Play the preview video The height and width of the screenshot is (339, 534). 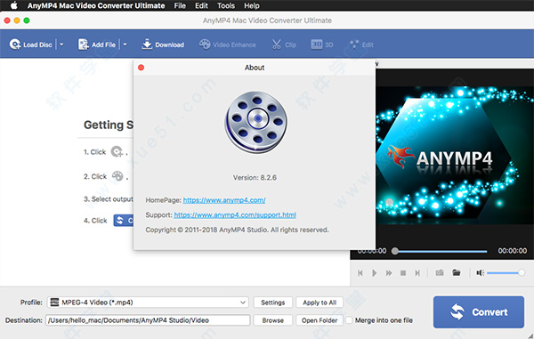(375, 273)
